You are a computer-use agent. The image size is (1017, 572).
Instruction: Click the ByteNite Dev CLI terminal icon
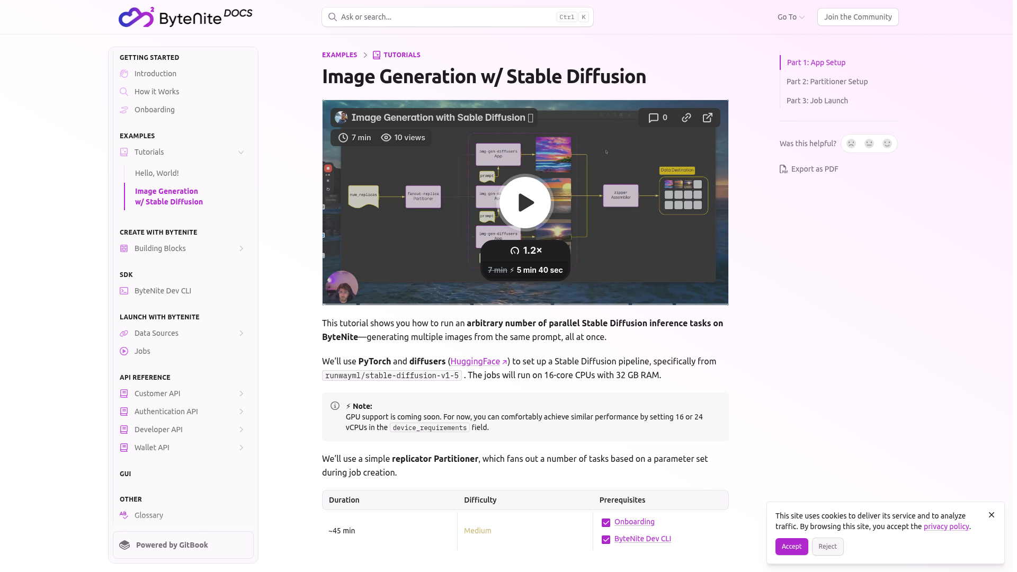[x=124, y=291]
